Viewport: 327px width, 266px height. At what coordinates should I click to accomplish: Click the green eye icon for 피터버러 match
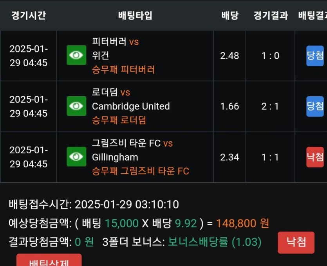76,55
